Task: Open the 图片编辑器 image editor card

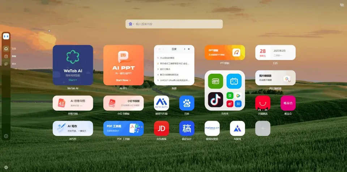Action: 275,78
